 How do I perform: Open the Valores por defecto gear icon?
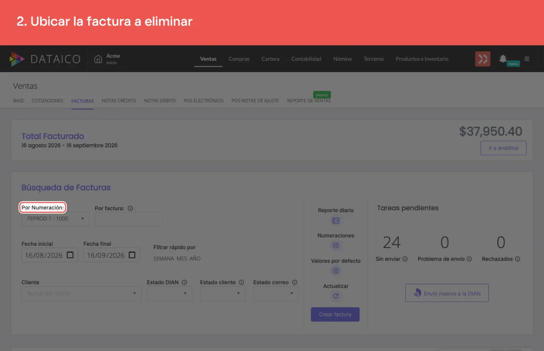(336, 271)
